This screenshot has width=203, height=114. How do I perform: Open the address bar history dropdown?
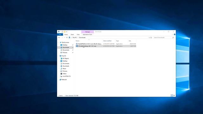click(149, 38)
